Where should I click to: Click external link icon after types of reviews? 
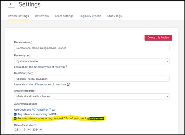pos(66,67)
